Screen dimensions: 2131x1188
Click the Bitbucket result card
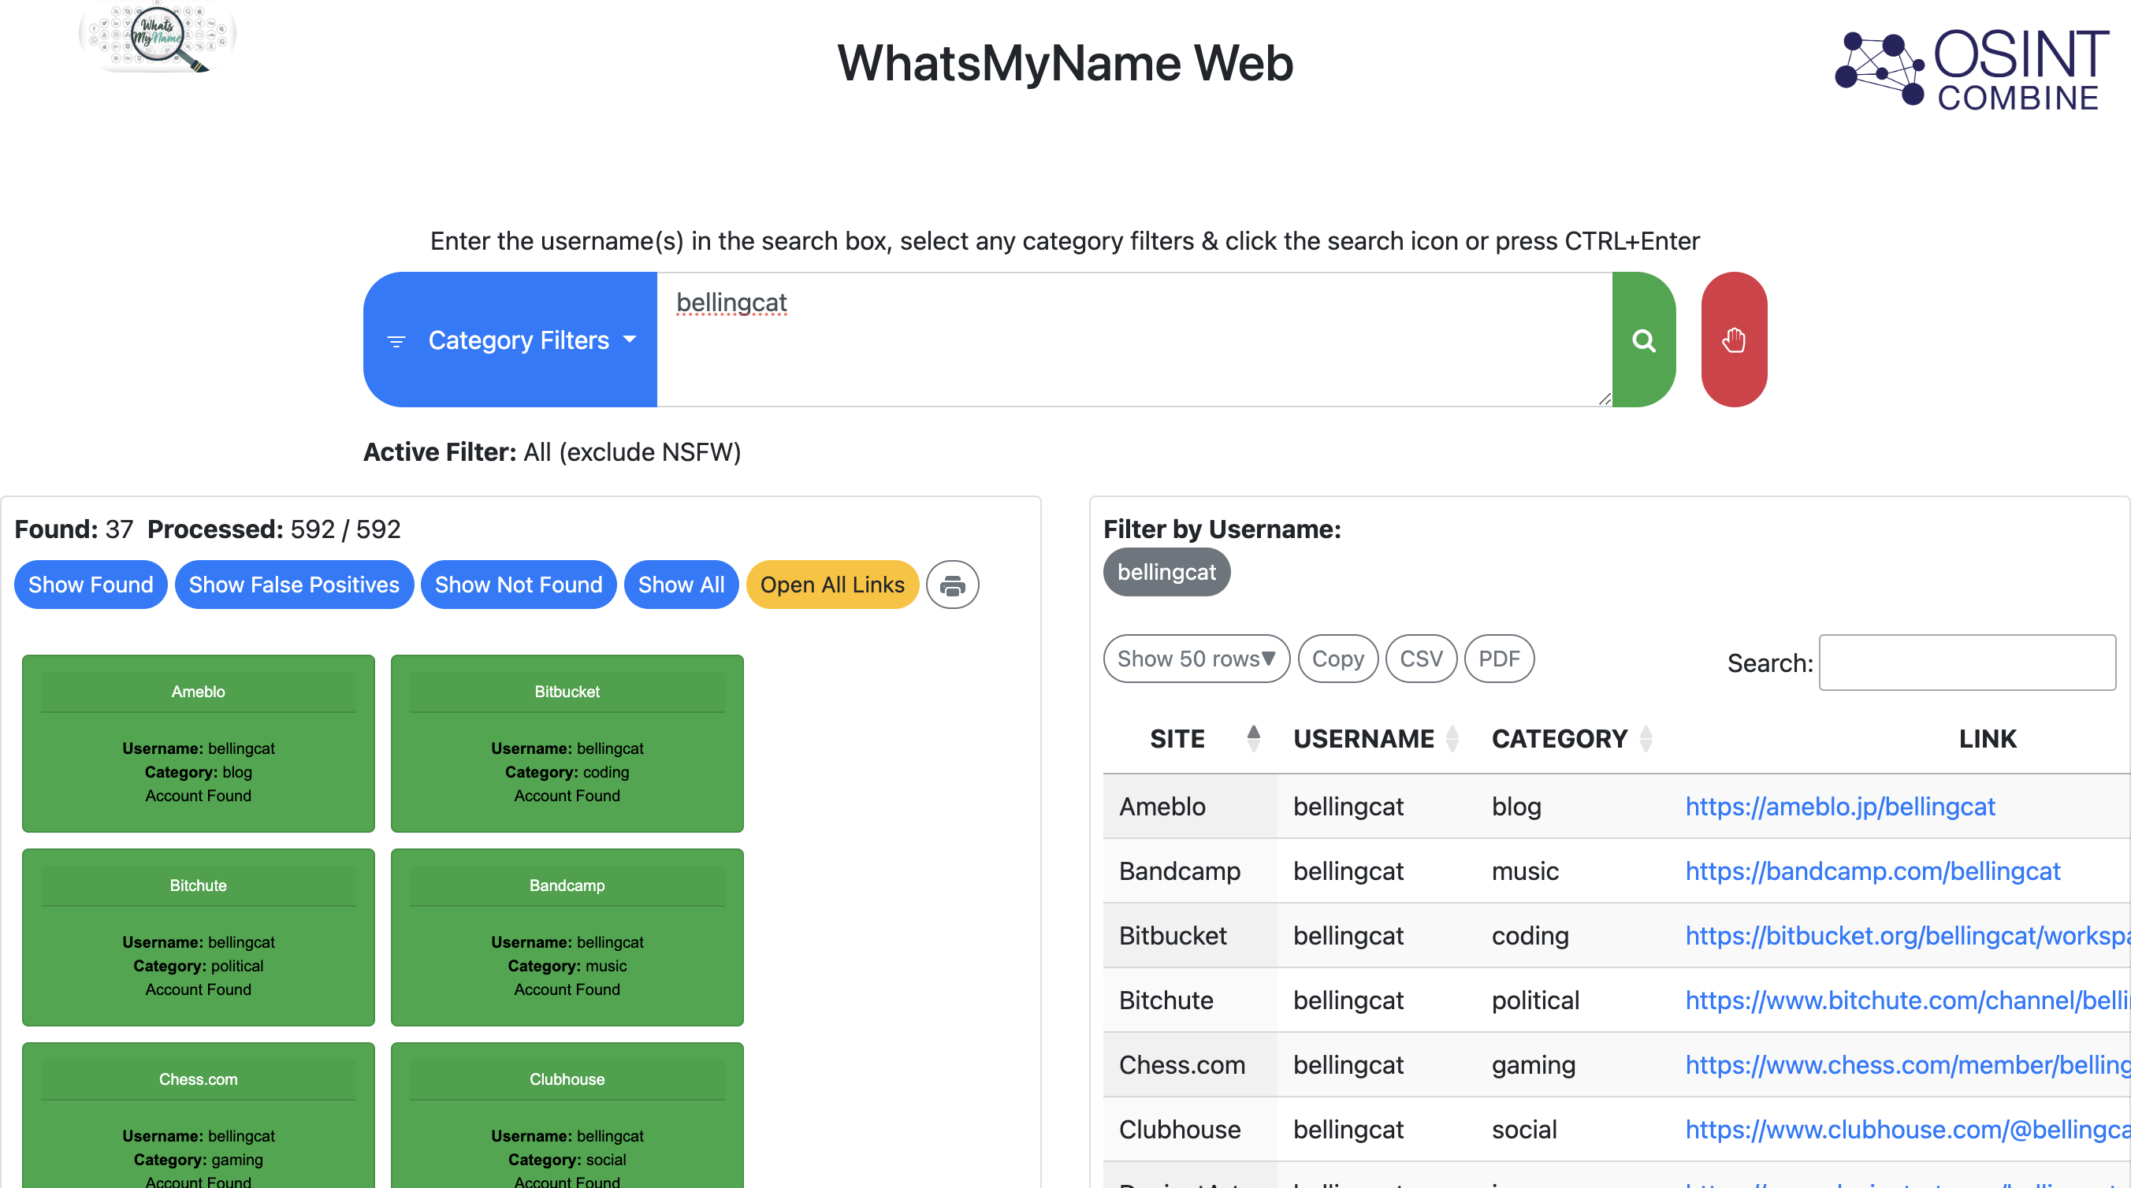tap(567, 742)
